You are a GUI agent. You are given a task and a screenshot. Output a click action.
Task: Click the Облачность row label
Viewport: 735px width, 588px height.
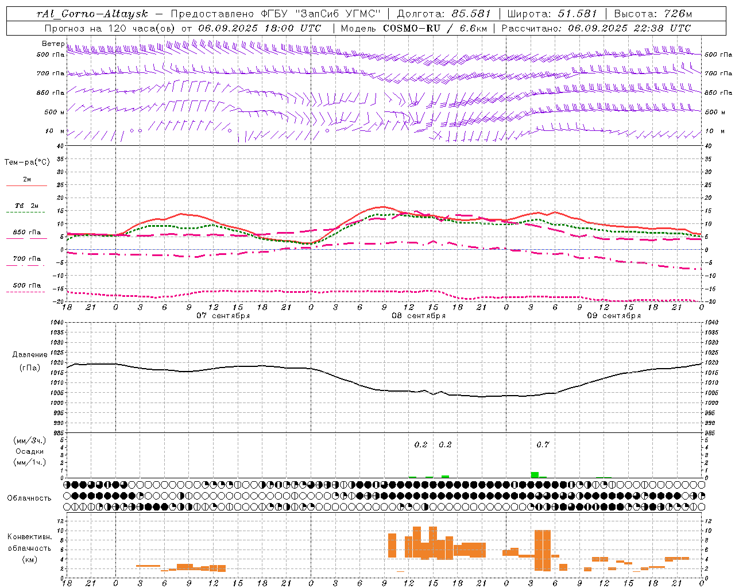(29, 498)
